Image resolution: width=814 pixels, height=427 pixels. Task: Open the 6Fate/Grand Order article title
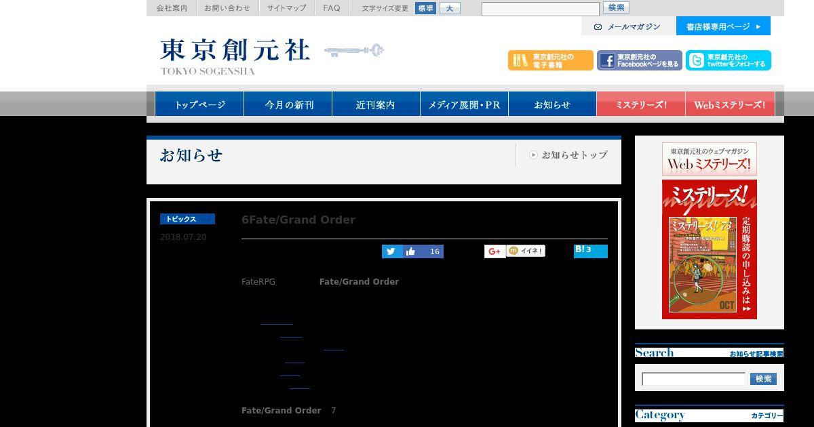[x=298, y=220]
